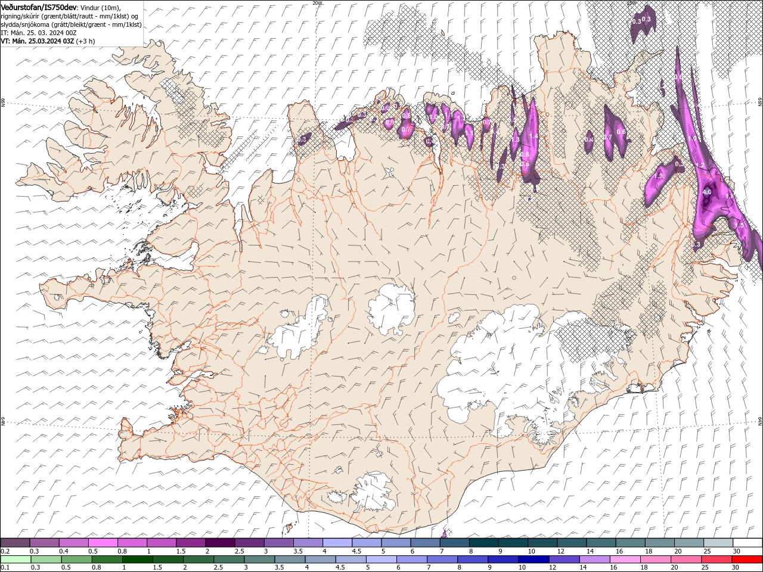The image size is (763, 572).
Task: Click the '15W' longitude label
Action: 631,3
